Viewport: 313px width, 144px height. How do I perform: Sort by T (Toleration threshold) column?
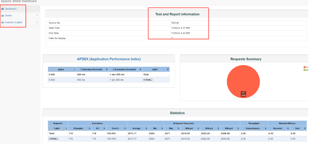click(x=107, y=69)
